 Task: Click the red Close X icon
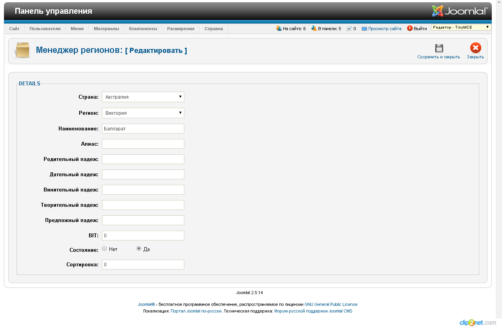[475, 48]
